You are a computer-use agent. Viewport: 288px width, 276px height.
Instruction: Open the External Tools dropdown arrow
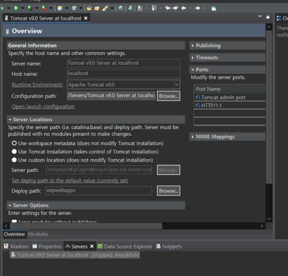pos(51,8)
